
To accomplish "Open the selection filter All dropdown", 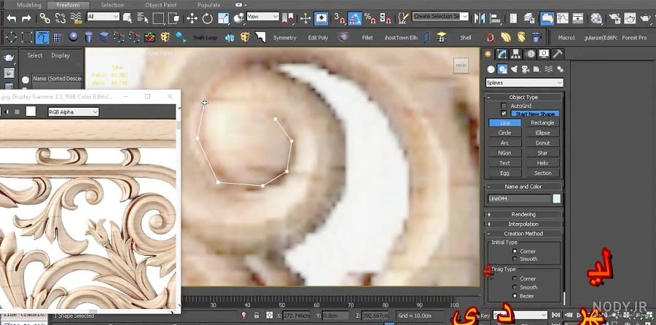I will [x=103, y=17].
